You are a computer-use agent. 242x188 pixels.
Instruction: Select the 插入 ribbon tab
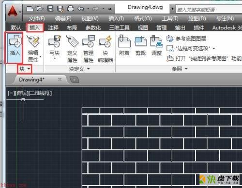[x=35, y=27]
